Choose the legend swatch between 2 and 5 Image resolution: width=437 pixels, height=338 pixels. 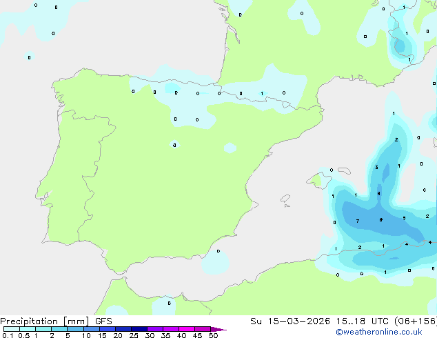pos(59,329)
